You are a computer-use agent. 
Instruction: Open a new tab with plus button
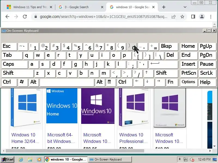(x=164, y=7)
